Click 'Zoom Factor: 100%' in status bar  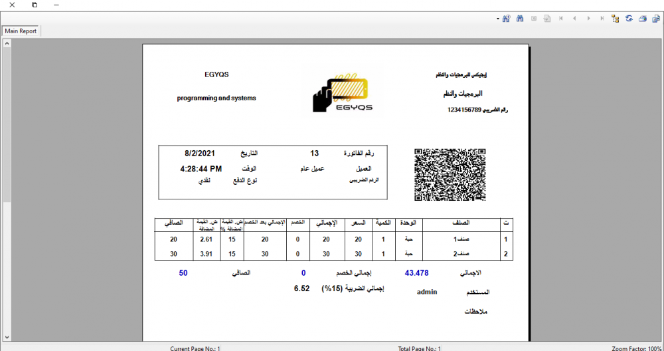[x=637, y=348]
